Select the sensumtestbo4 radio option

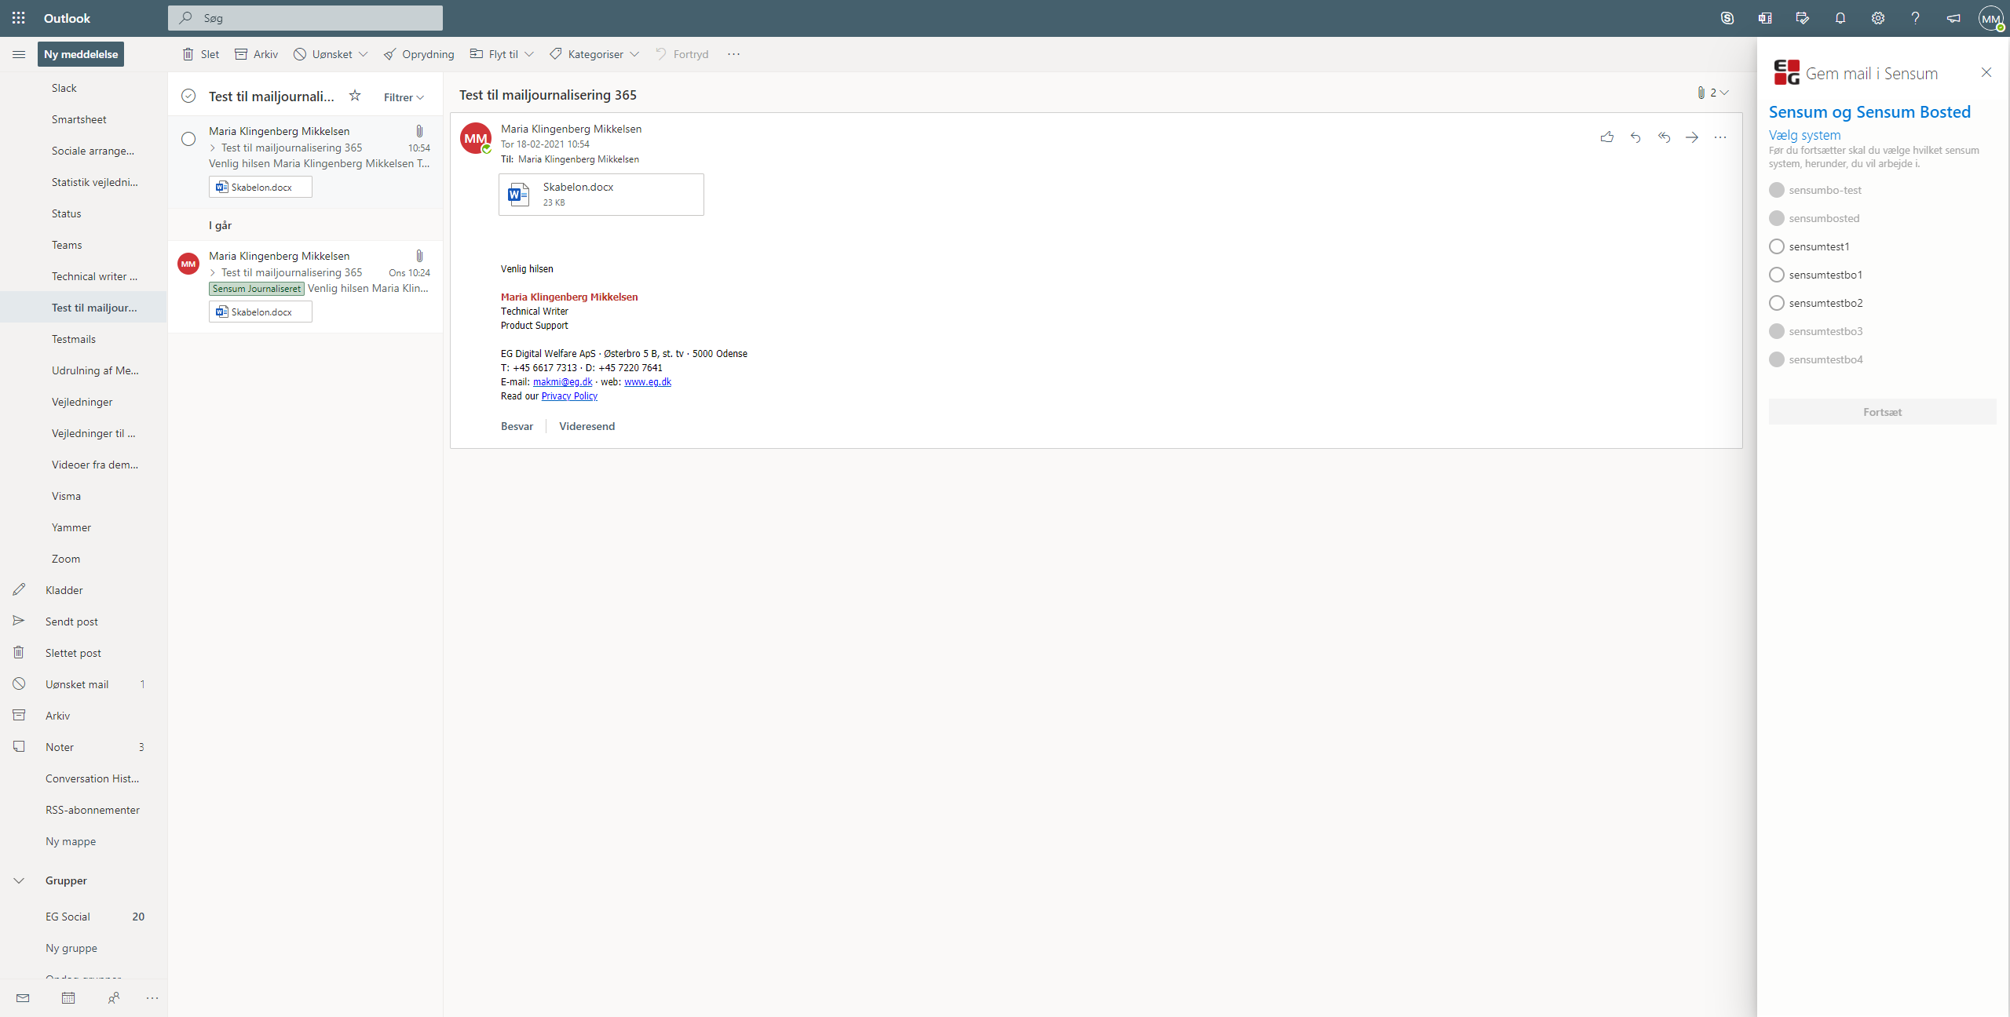point(1777,359)
